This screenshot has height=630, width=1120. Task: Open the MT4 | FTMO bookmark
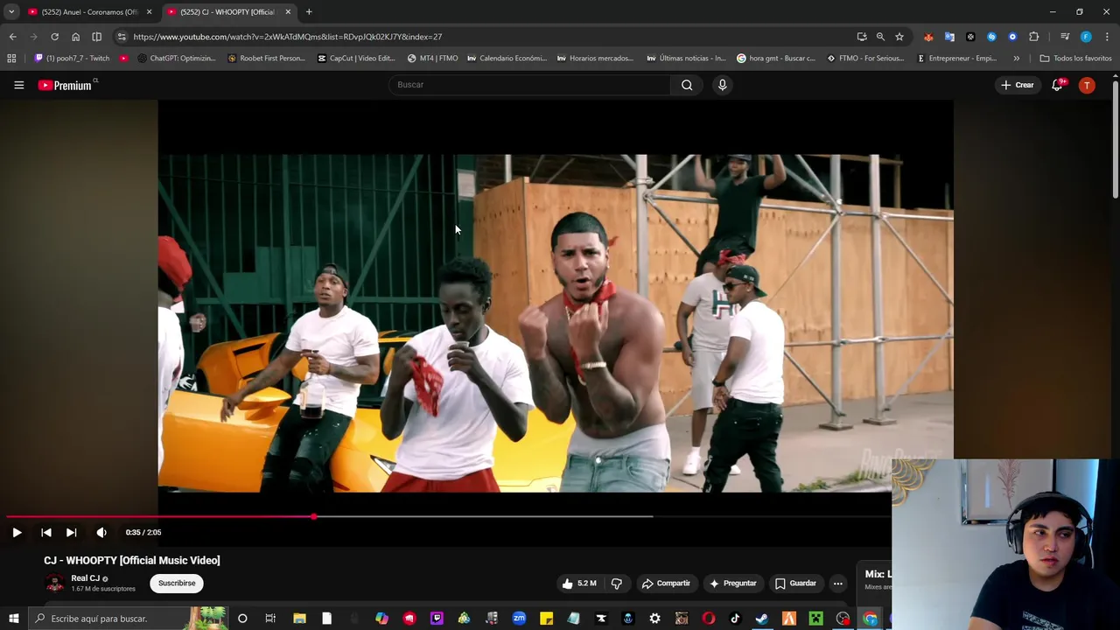tap(432, 59)
